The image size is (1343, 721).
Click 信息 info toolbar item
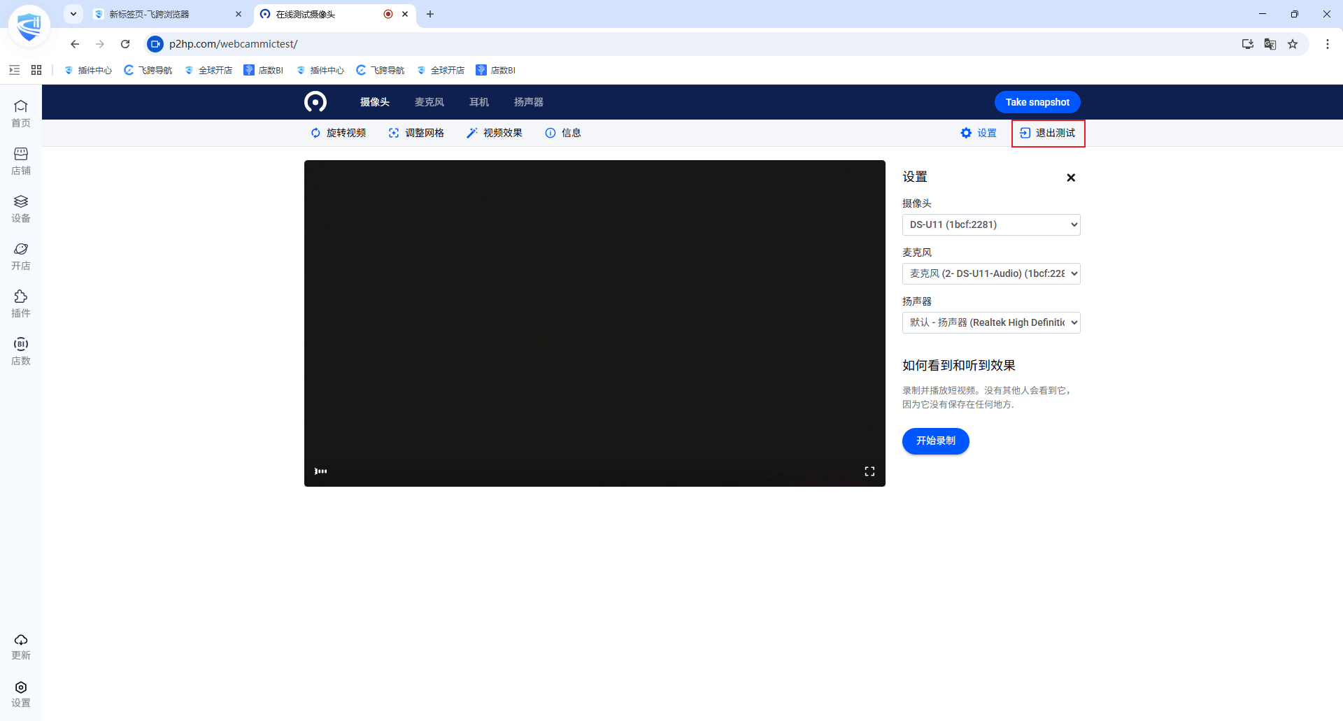coord(563,133)
